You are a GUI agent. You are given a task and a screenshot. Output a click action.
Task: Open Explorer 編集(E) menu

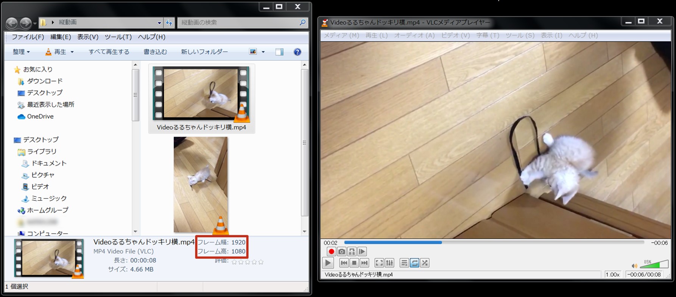pyautogui.click(x=61, y=37)
